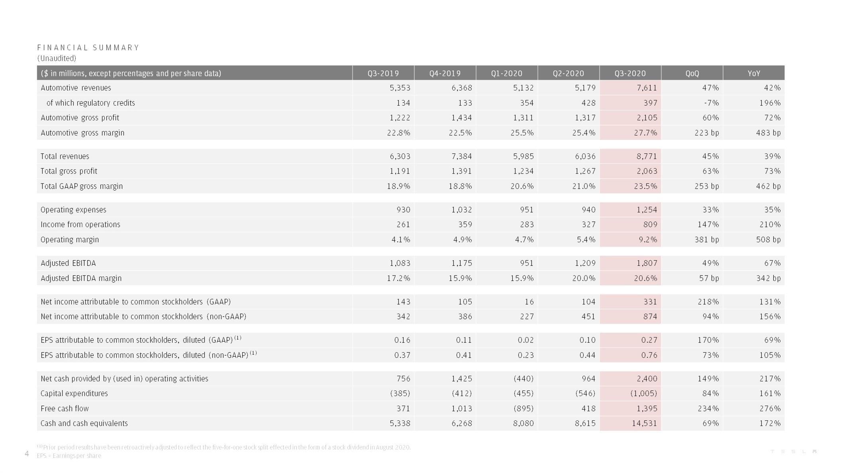Image resolution: width=841 pixels, height=473 pixels.
Task: Select the highlighted Q3-2020 column header
Action: click(630, 73)
